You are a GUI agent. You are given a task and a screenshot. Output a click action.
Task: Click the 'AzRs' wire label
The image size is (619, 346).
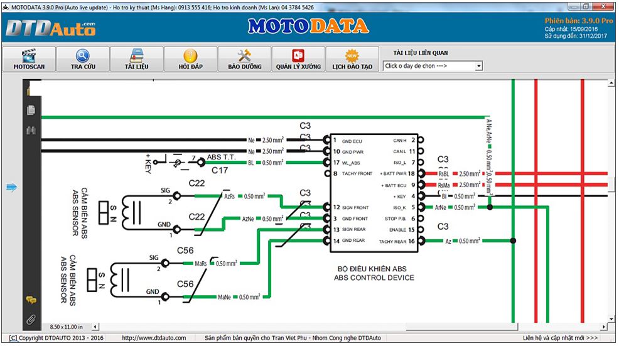(229, 197)
